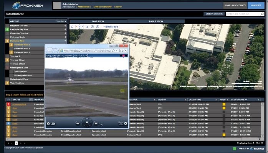Click the video zoom out minus button

tap(78, 124)
